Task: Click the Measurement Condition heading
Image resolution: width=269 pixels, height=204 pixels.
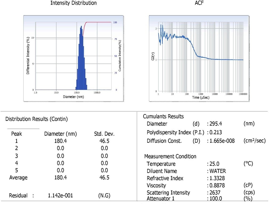Action: 170,156
